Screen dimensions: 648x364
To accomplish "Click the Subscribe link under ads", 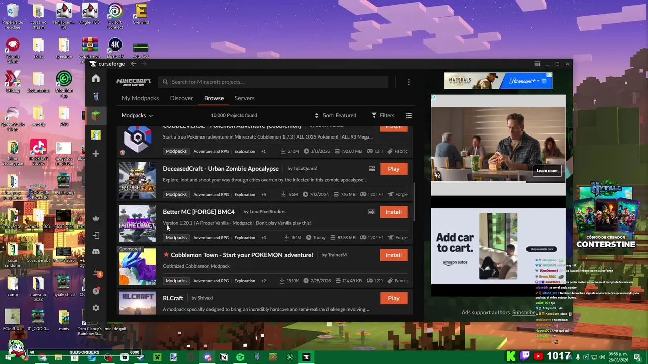I will tap(523, 312).
